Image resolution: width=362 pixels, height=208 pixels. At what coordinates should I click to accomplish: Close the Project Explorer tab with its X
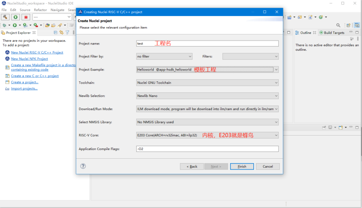tap(34, 33)
